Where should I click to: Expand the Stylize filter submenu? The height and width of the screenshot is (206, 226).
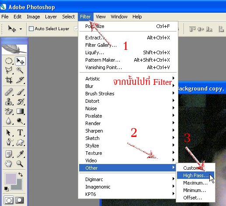click(128, 146)
